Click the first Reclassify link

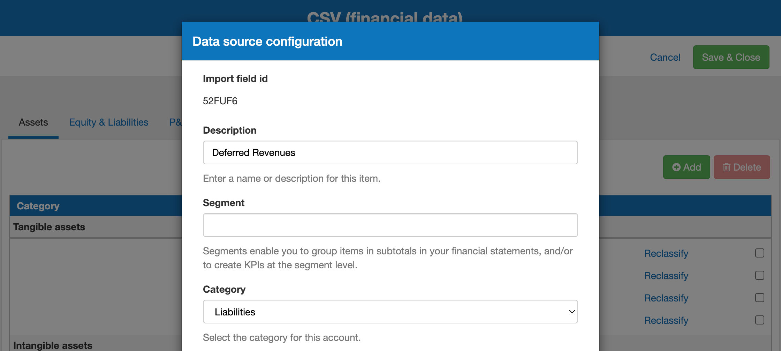pos(666,253)
